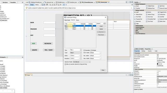The width and height of the screenshot is (167, 93).
Task: Select the Separator palette icon
Action: click(x=135, y=21)
